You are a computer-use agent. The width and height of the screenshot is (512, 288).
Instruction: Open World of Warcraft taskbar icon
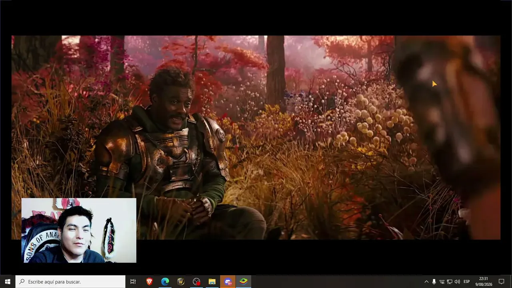[x=180, y=282]
